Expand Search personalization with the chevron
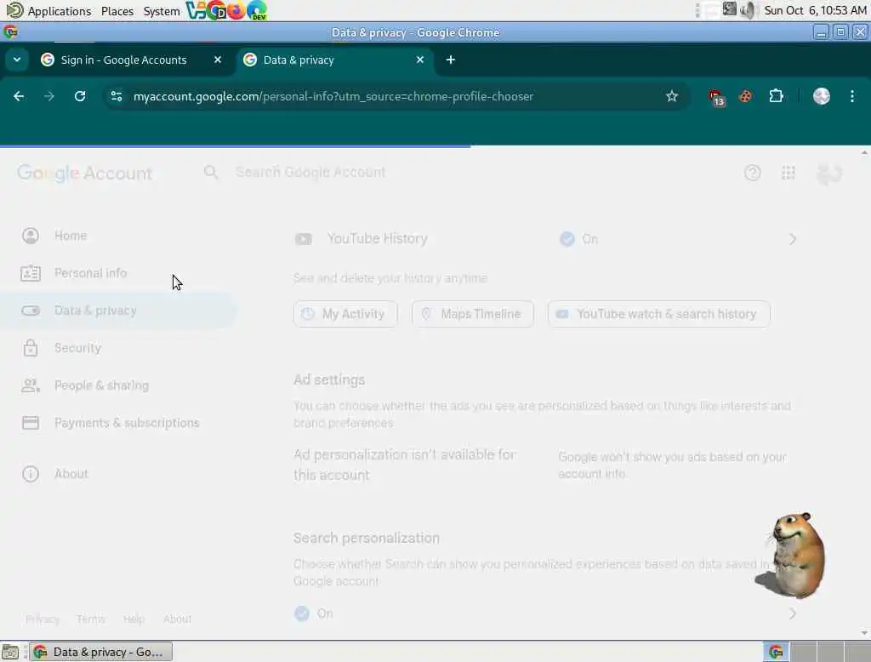This screenshot has width=871, height=662. tap(793, 613)
